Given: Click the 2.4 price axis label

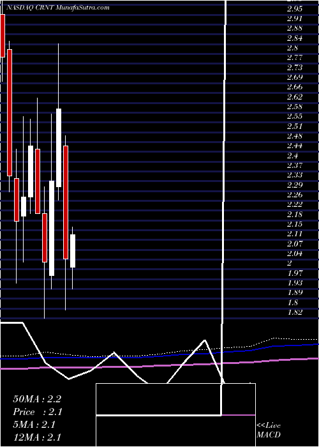Looking at the screenshot, I should coord(292,155).
